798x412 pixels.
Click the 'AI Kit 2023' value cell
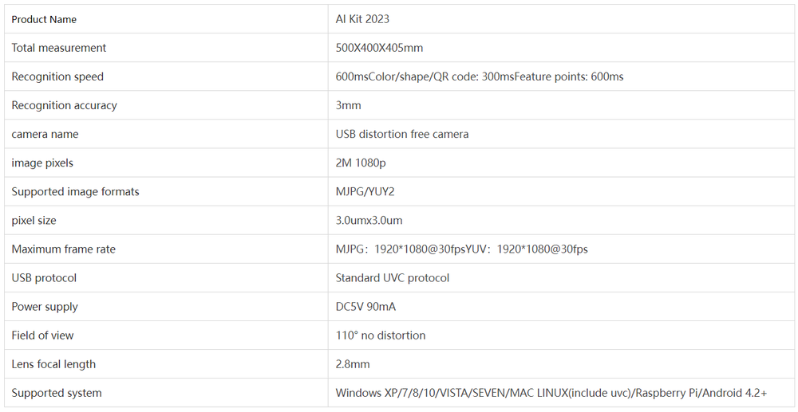pyautogui.click(x=362, y=19)
